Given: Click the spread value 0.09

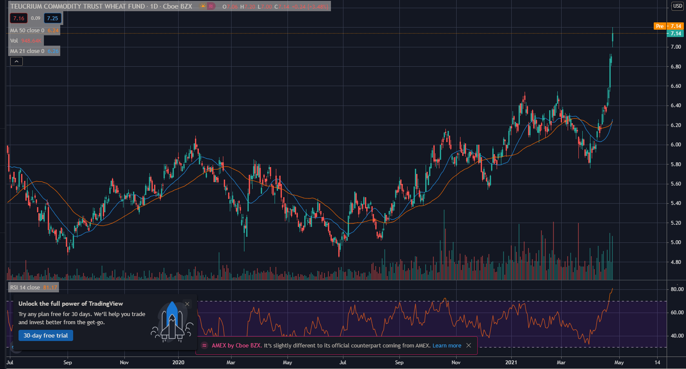Looking at the screenshot, I should point(36,18).
